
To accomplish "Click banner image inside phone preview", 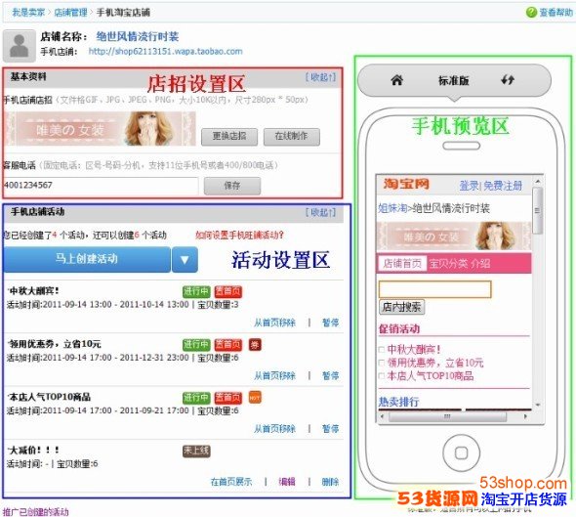I will (x=454, y=237).
